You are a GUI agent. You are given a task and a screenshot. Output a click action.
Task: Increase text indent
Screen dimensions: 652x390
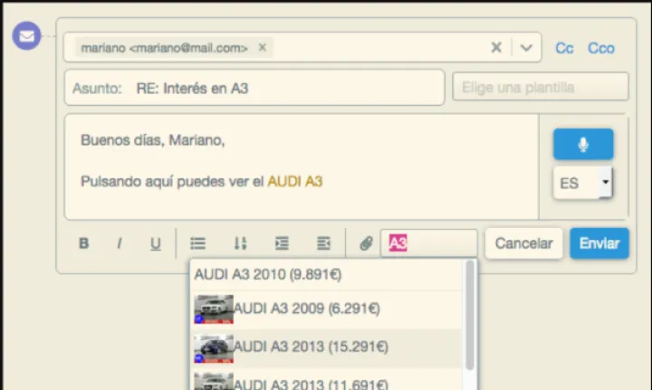[282, 243]
